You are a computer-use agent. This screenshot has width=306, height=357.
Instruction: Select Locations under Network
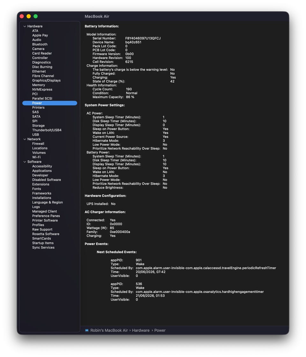coord(40,148)
